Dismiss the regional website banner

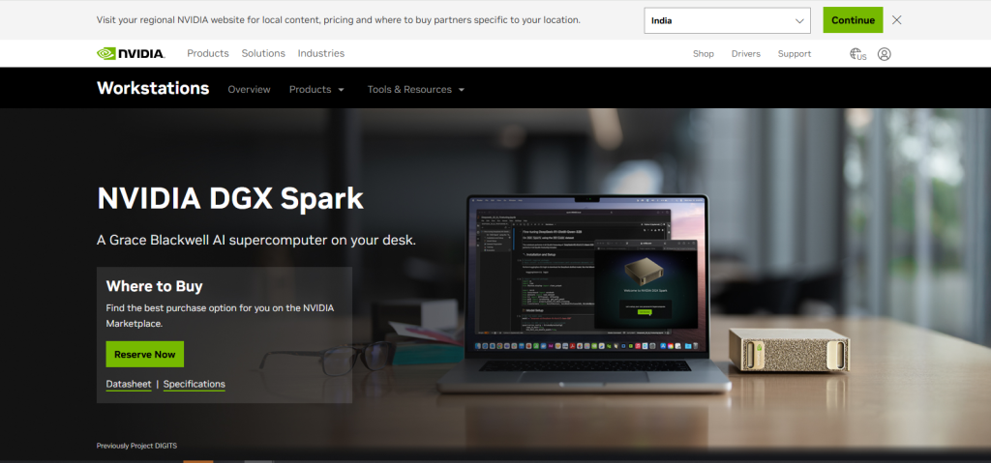pyautogui.click(x=896, y=20)
